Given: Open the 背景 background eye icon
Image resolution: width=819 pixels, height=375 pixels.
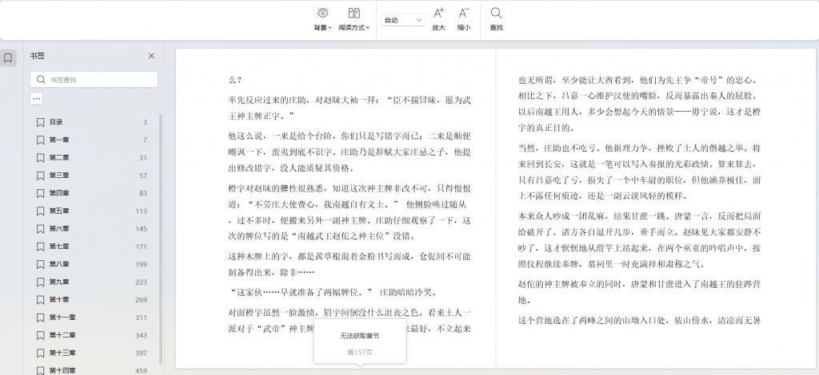Looking at the screenshot, I should click(322, 14).
